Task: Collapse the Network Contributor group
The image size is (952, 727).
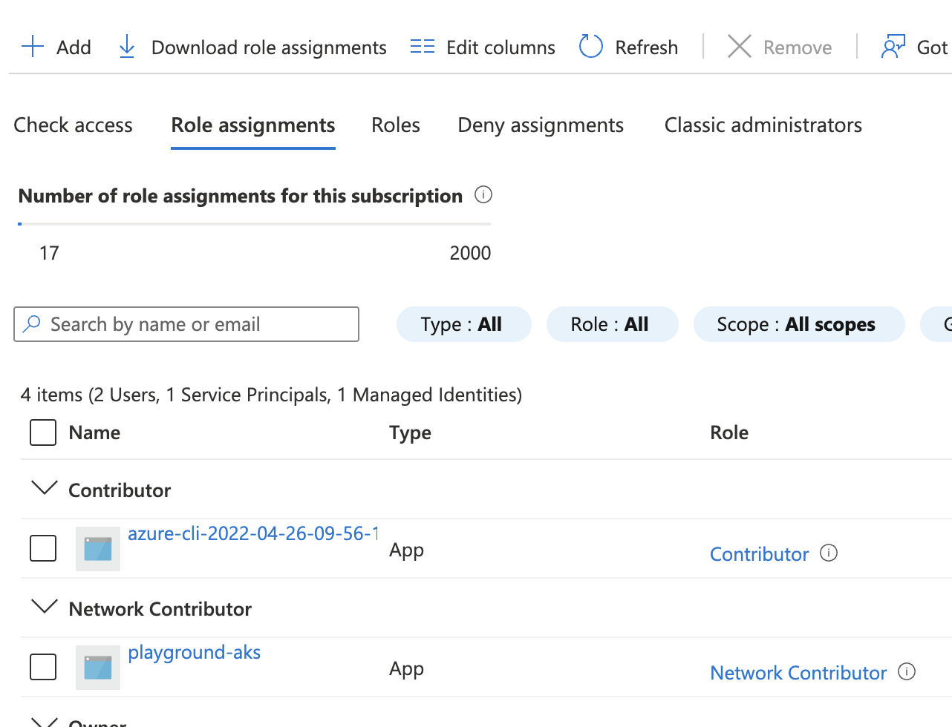Action: click(45, 607)
